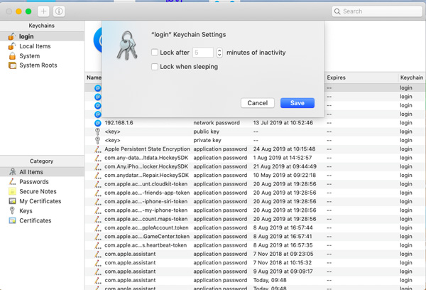Select the com.any-data...ltdata.HockeySDK entry

point(256,158)
